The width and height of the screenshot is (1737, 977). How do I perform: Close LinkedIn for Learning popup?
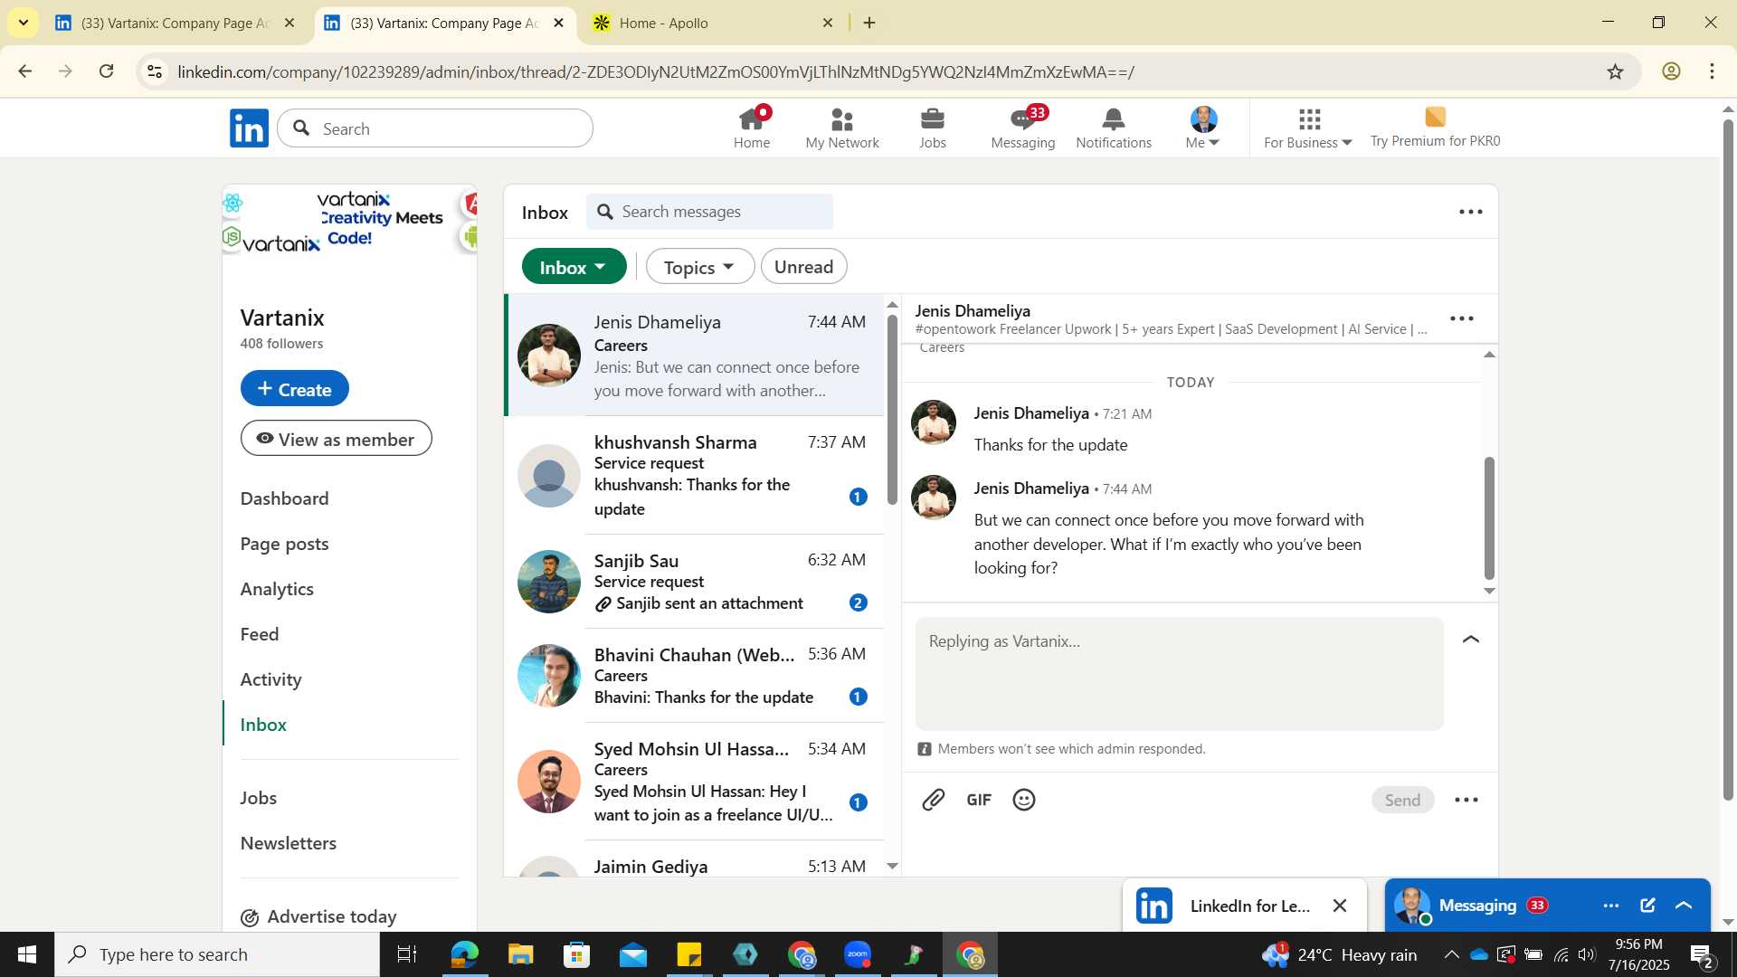point(1340,906)
